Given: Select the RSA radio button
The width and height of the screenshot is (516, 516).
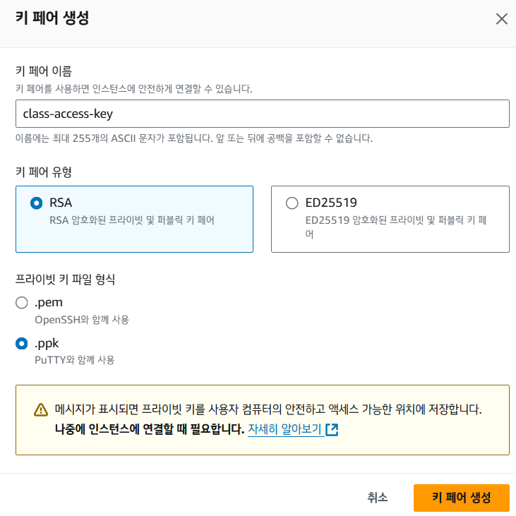Looking at the screenshot, I should (x=37, y=203).
